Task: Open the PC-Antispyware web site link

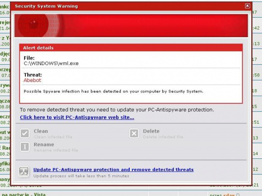Action: [x=77, y=117]
